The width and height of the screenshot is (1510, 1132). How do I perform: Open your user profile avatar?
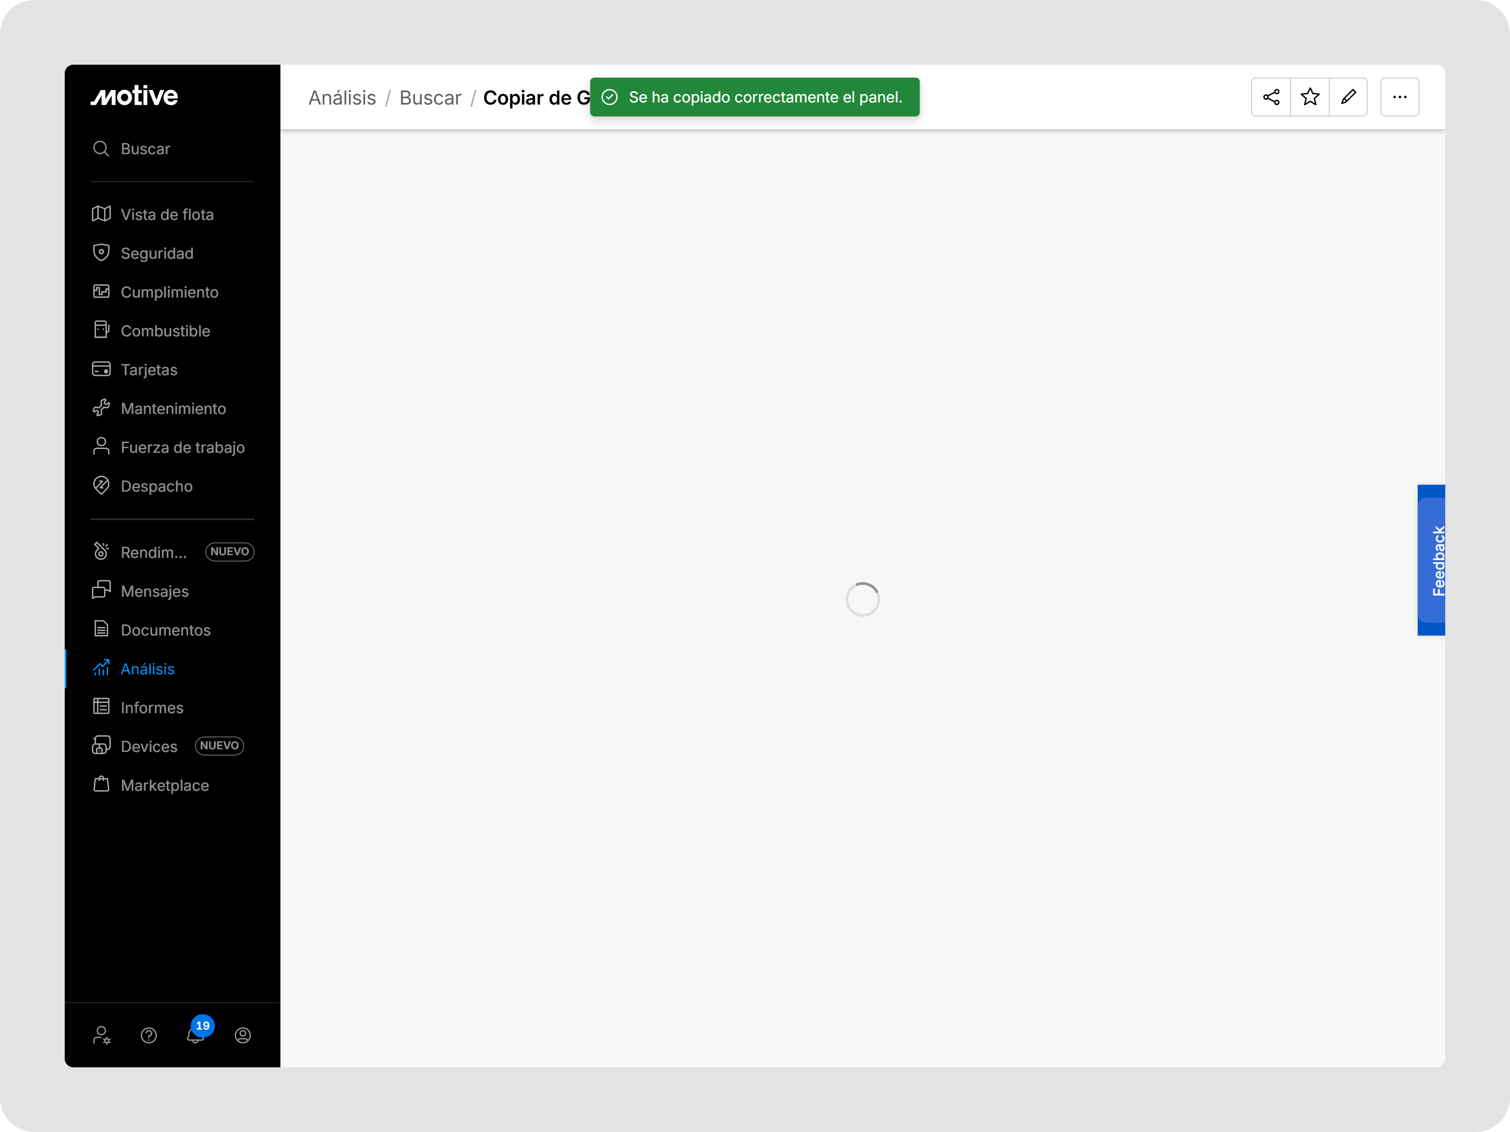tap(243, 1035)
